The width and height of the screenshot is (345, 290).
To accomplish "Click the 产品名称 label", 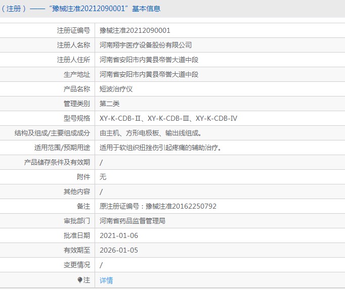I will click(77, 89).
